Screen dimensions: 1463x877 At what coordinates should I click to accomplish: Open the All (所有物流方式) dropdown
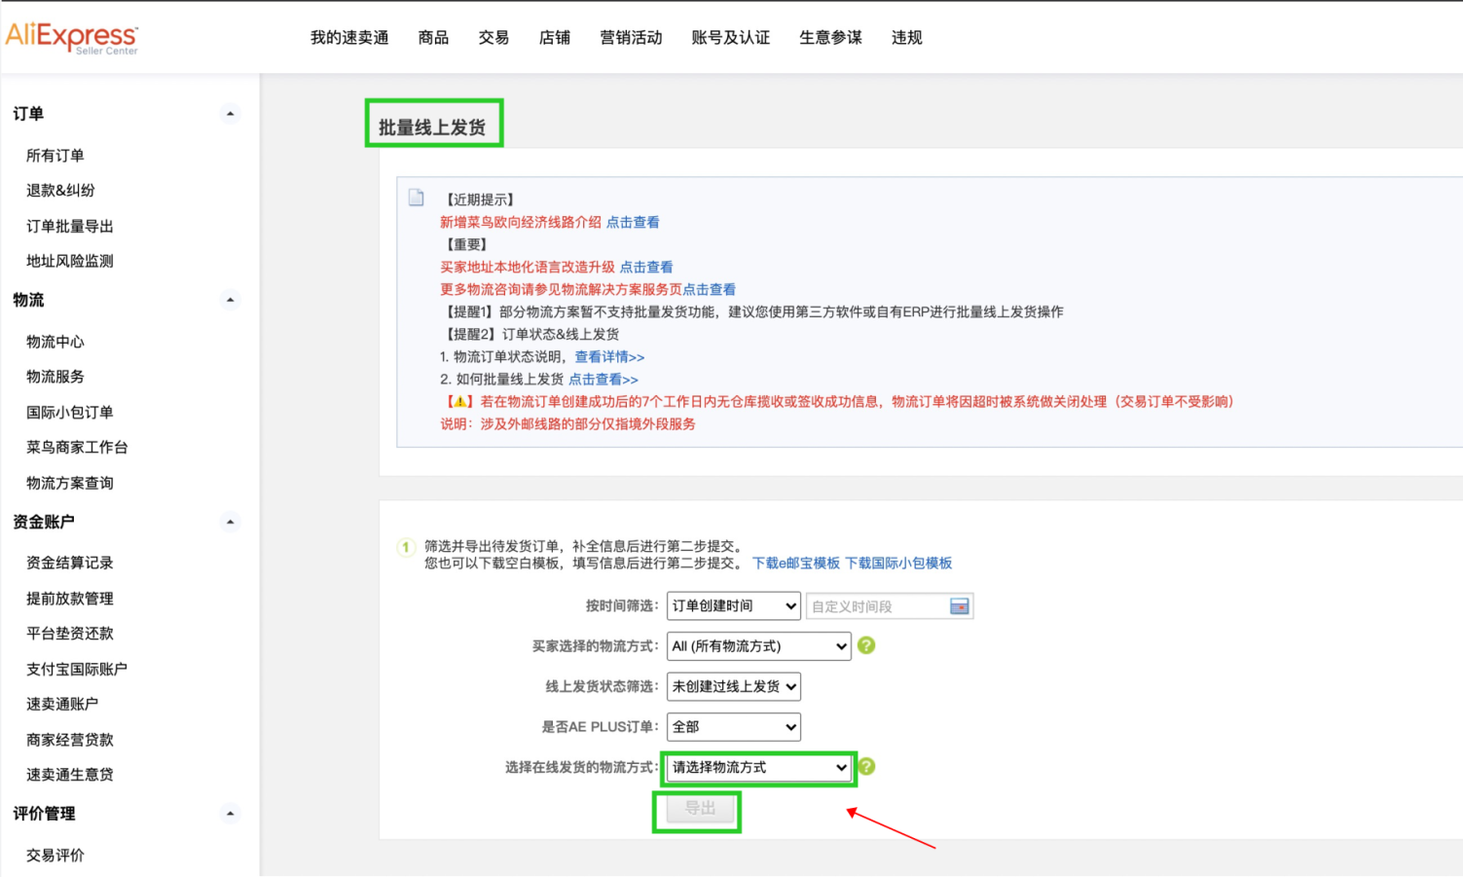click(x=759, y=646)
